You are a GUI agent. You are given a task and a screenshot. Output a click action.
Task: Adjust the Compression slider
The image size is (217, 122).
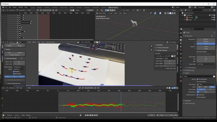point(206,92)
